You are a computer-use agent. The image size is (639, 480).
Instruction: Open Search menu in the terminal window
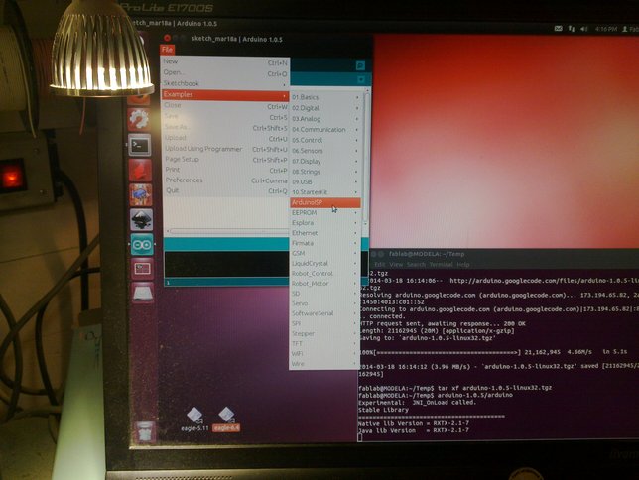point(416,265)
